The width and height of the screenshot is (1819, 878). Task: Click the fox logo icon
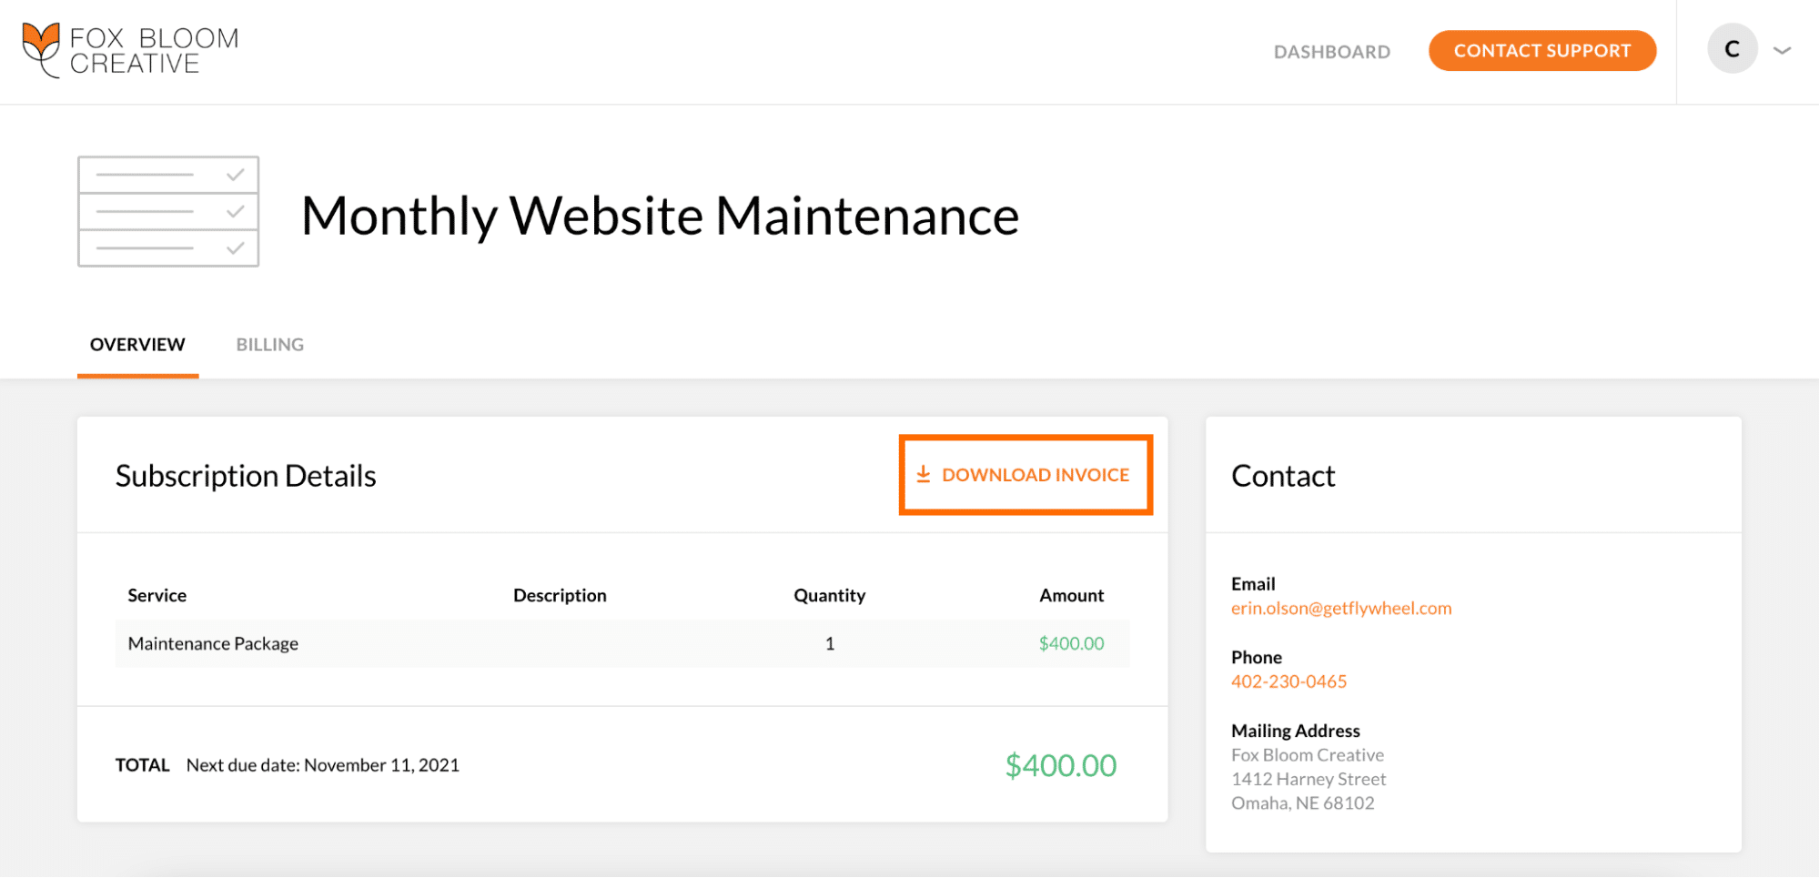point(41,49)
